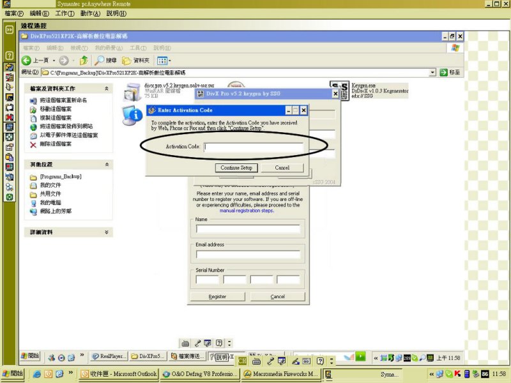This screenshot has width=511, height=383.
Task: Click the 移至 go button
Action: pos(450,72)
